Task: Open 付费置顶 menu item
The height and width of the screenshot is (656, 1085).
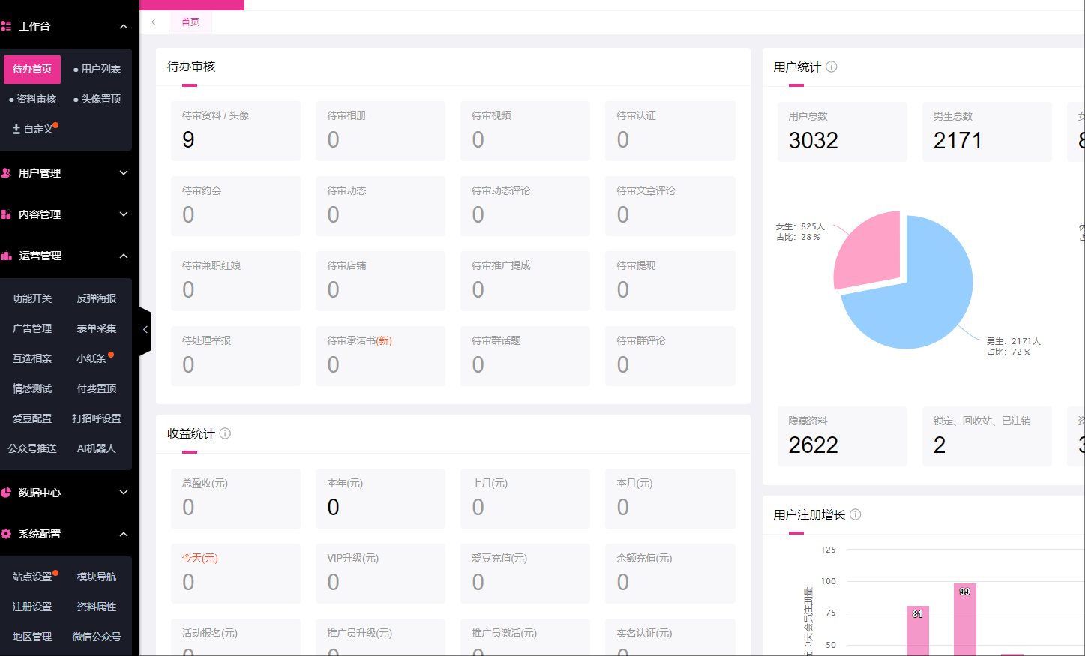Action: [97, 388]
